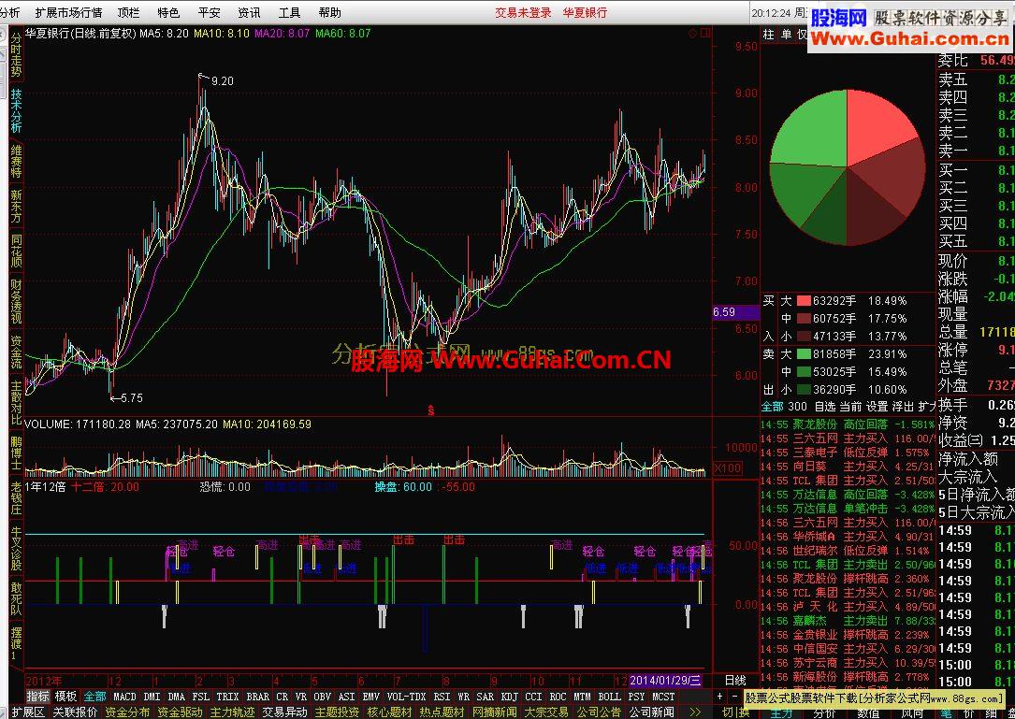Screen dimensions: 1015x719
Task: Open the 交易异动 tab
Action: click(284, 712)
